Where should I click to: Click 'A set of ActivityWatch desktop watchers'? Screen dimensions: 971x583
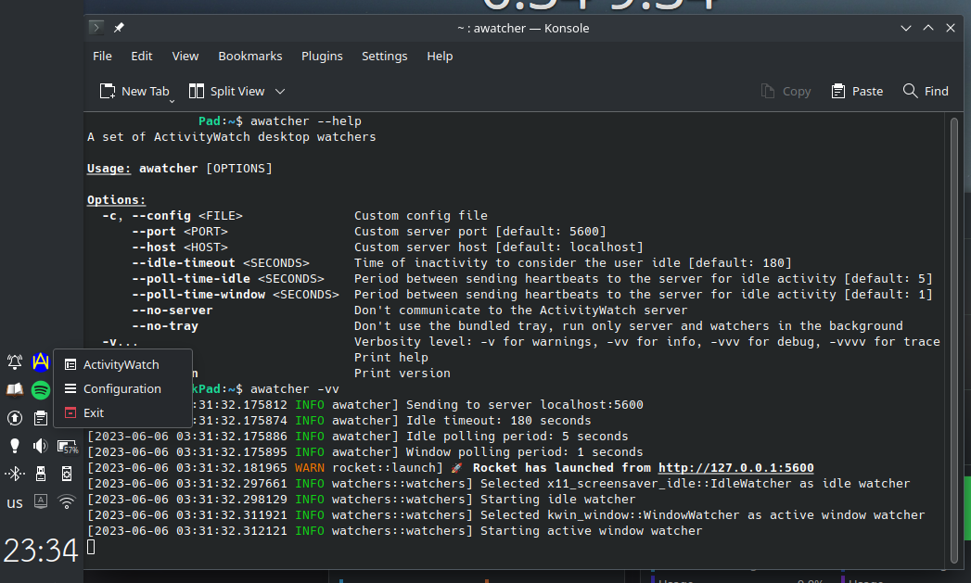[x=232, y=137]
